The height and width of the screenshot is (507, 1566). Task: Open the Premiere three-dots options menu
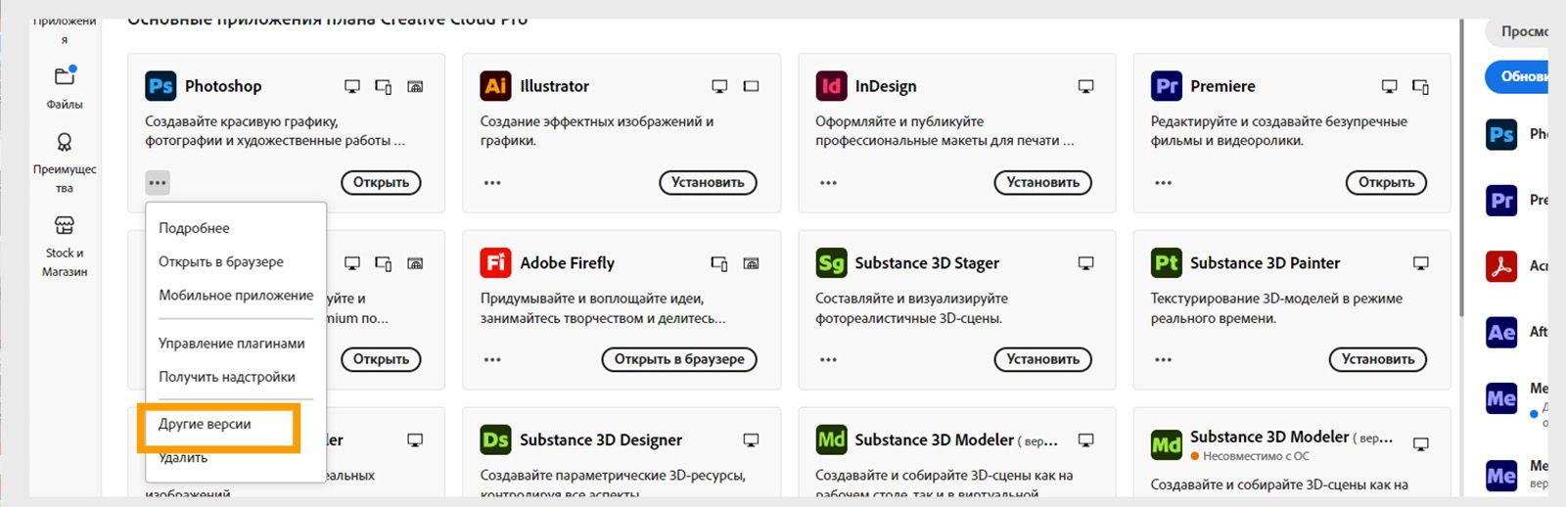click(1163, 182)
